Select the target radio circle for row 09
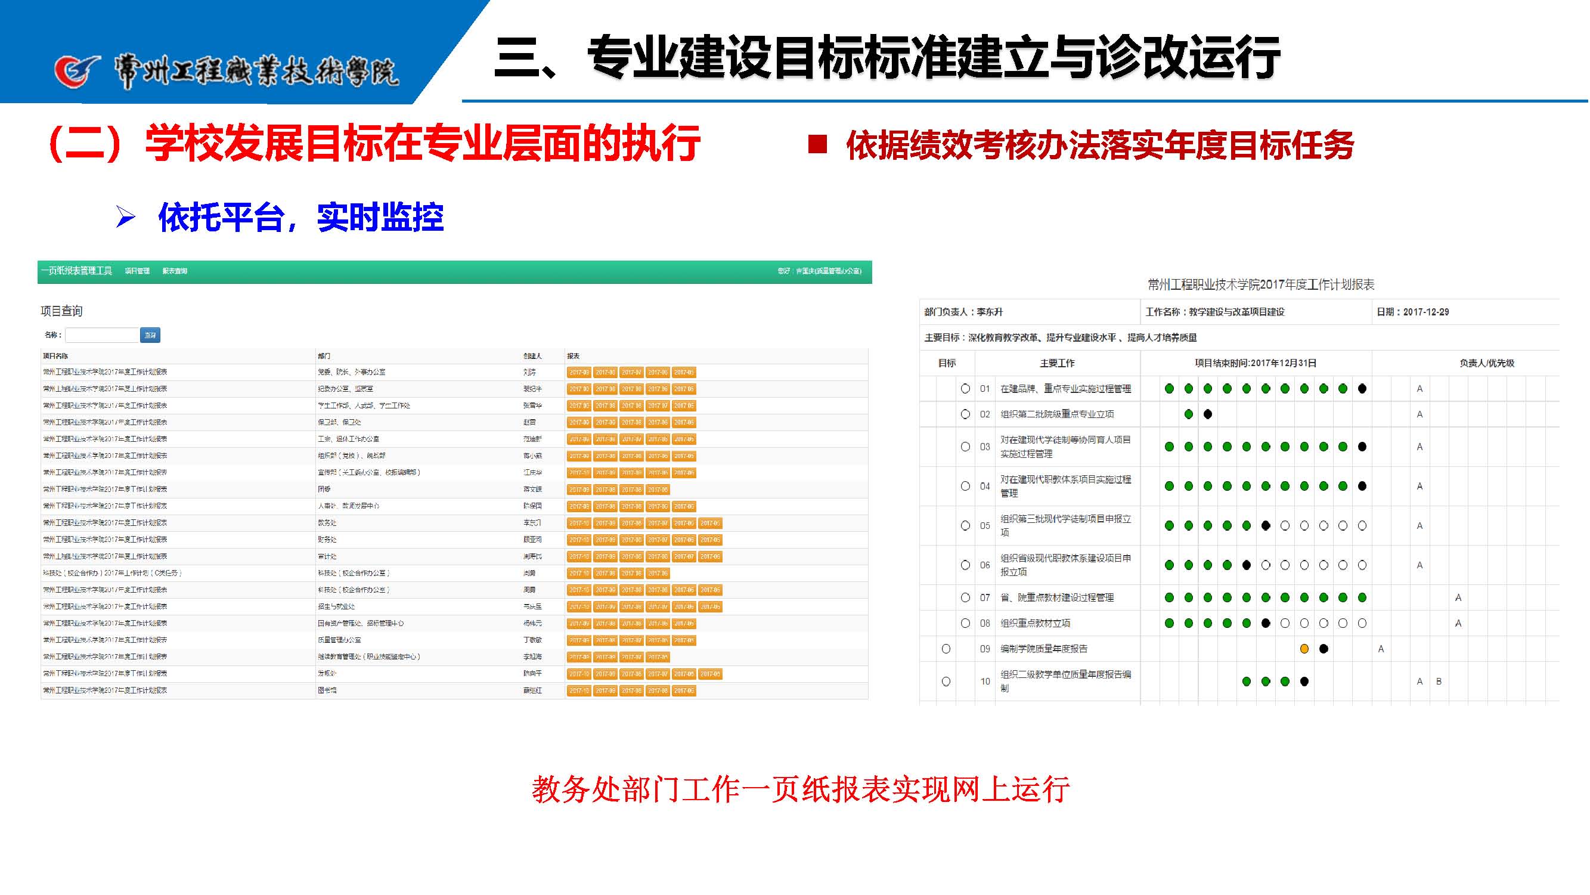 (x=947, y=649)
